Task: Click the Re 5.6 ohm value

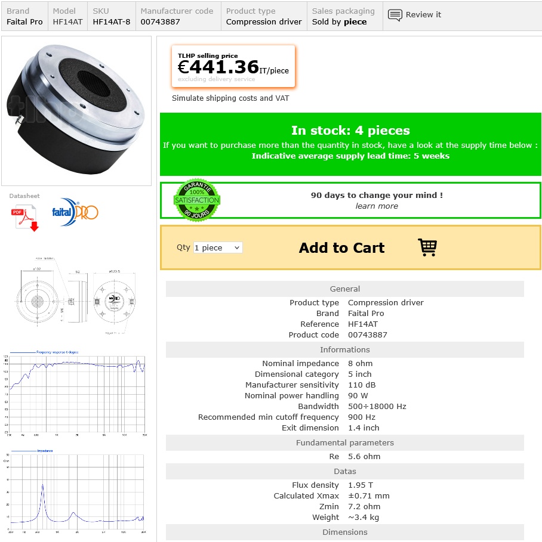Action: coord(364,457)
